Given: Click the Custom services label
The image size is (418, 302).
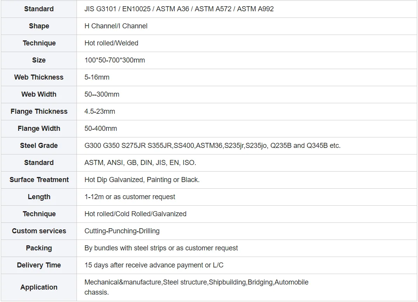Looking at the screenshot, I should [x=39, y=231].
